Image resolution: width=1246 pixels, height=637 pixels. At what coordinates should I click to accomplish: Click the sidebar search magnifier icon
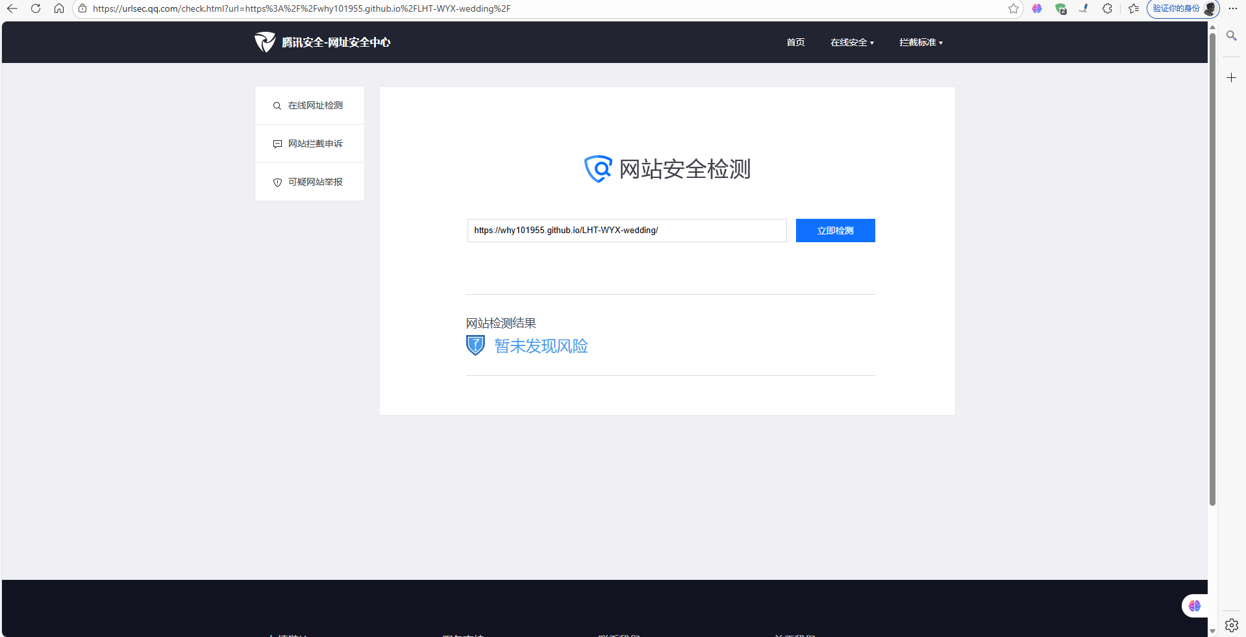coord(1231,36)
